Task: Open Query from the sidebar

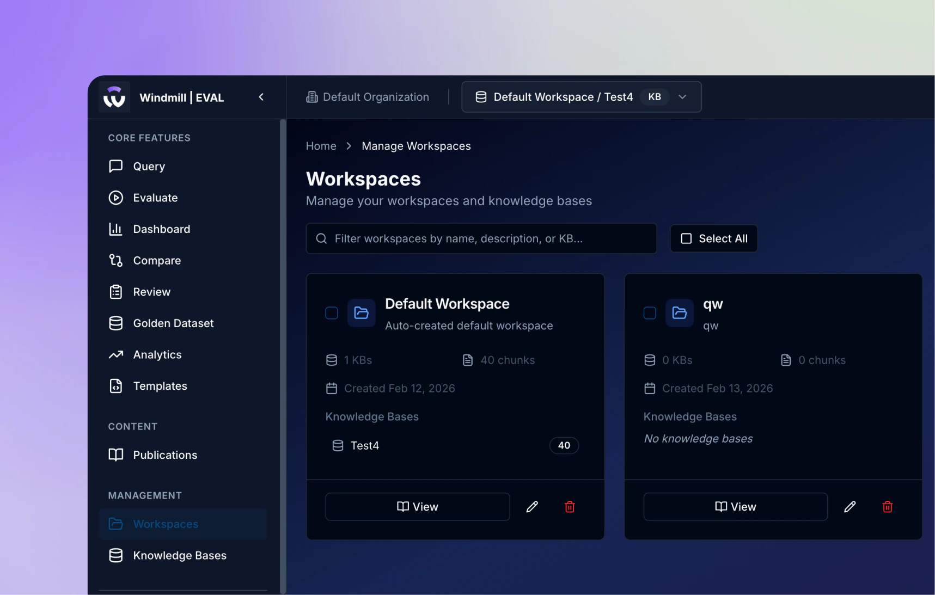Action: pos(183,167)
